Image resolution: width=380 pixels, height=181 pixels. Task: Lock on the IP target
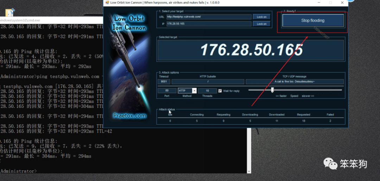click(x=261, y=24)
